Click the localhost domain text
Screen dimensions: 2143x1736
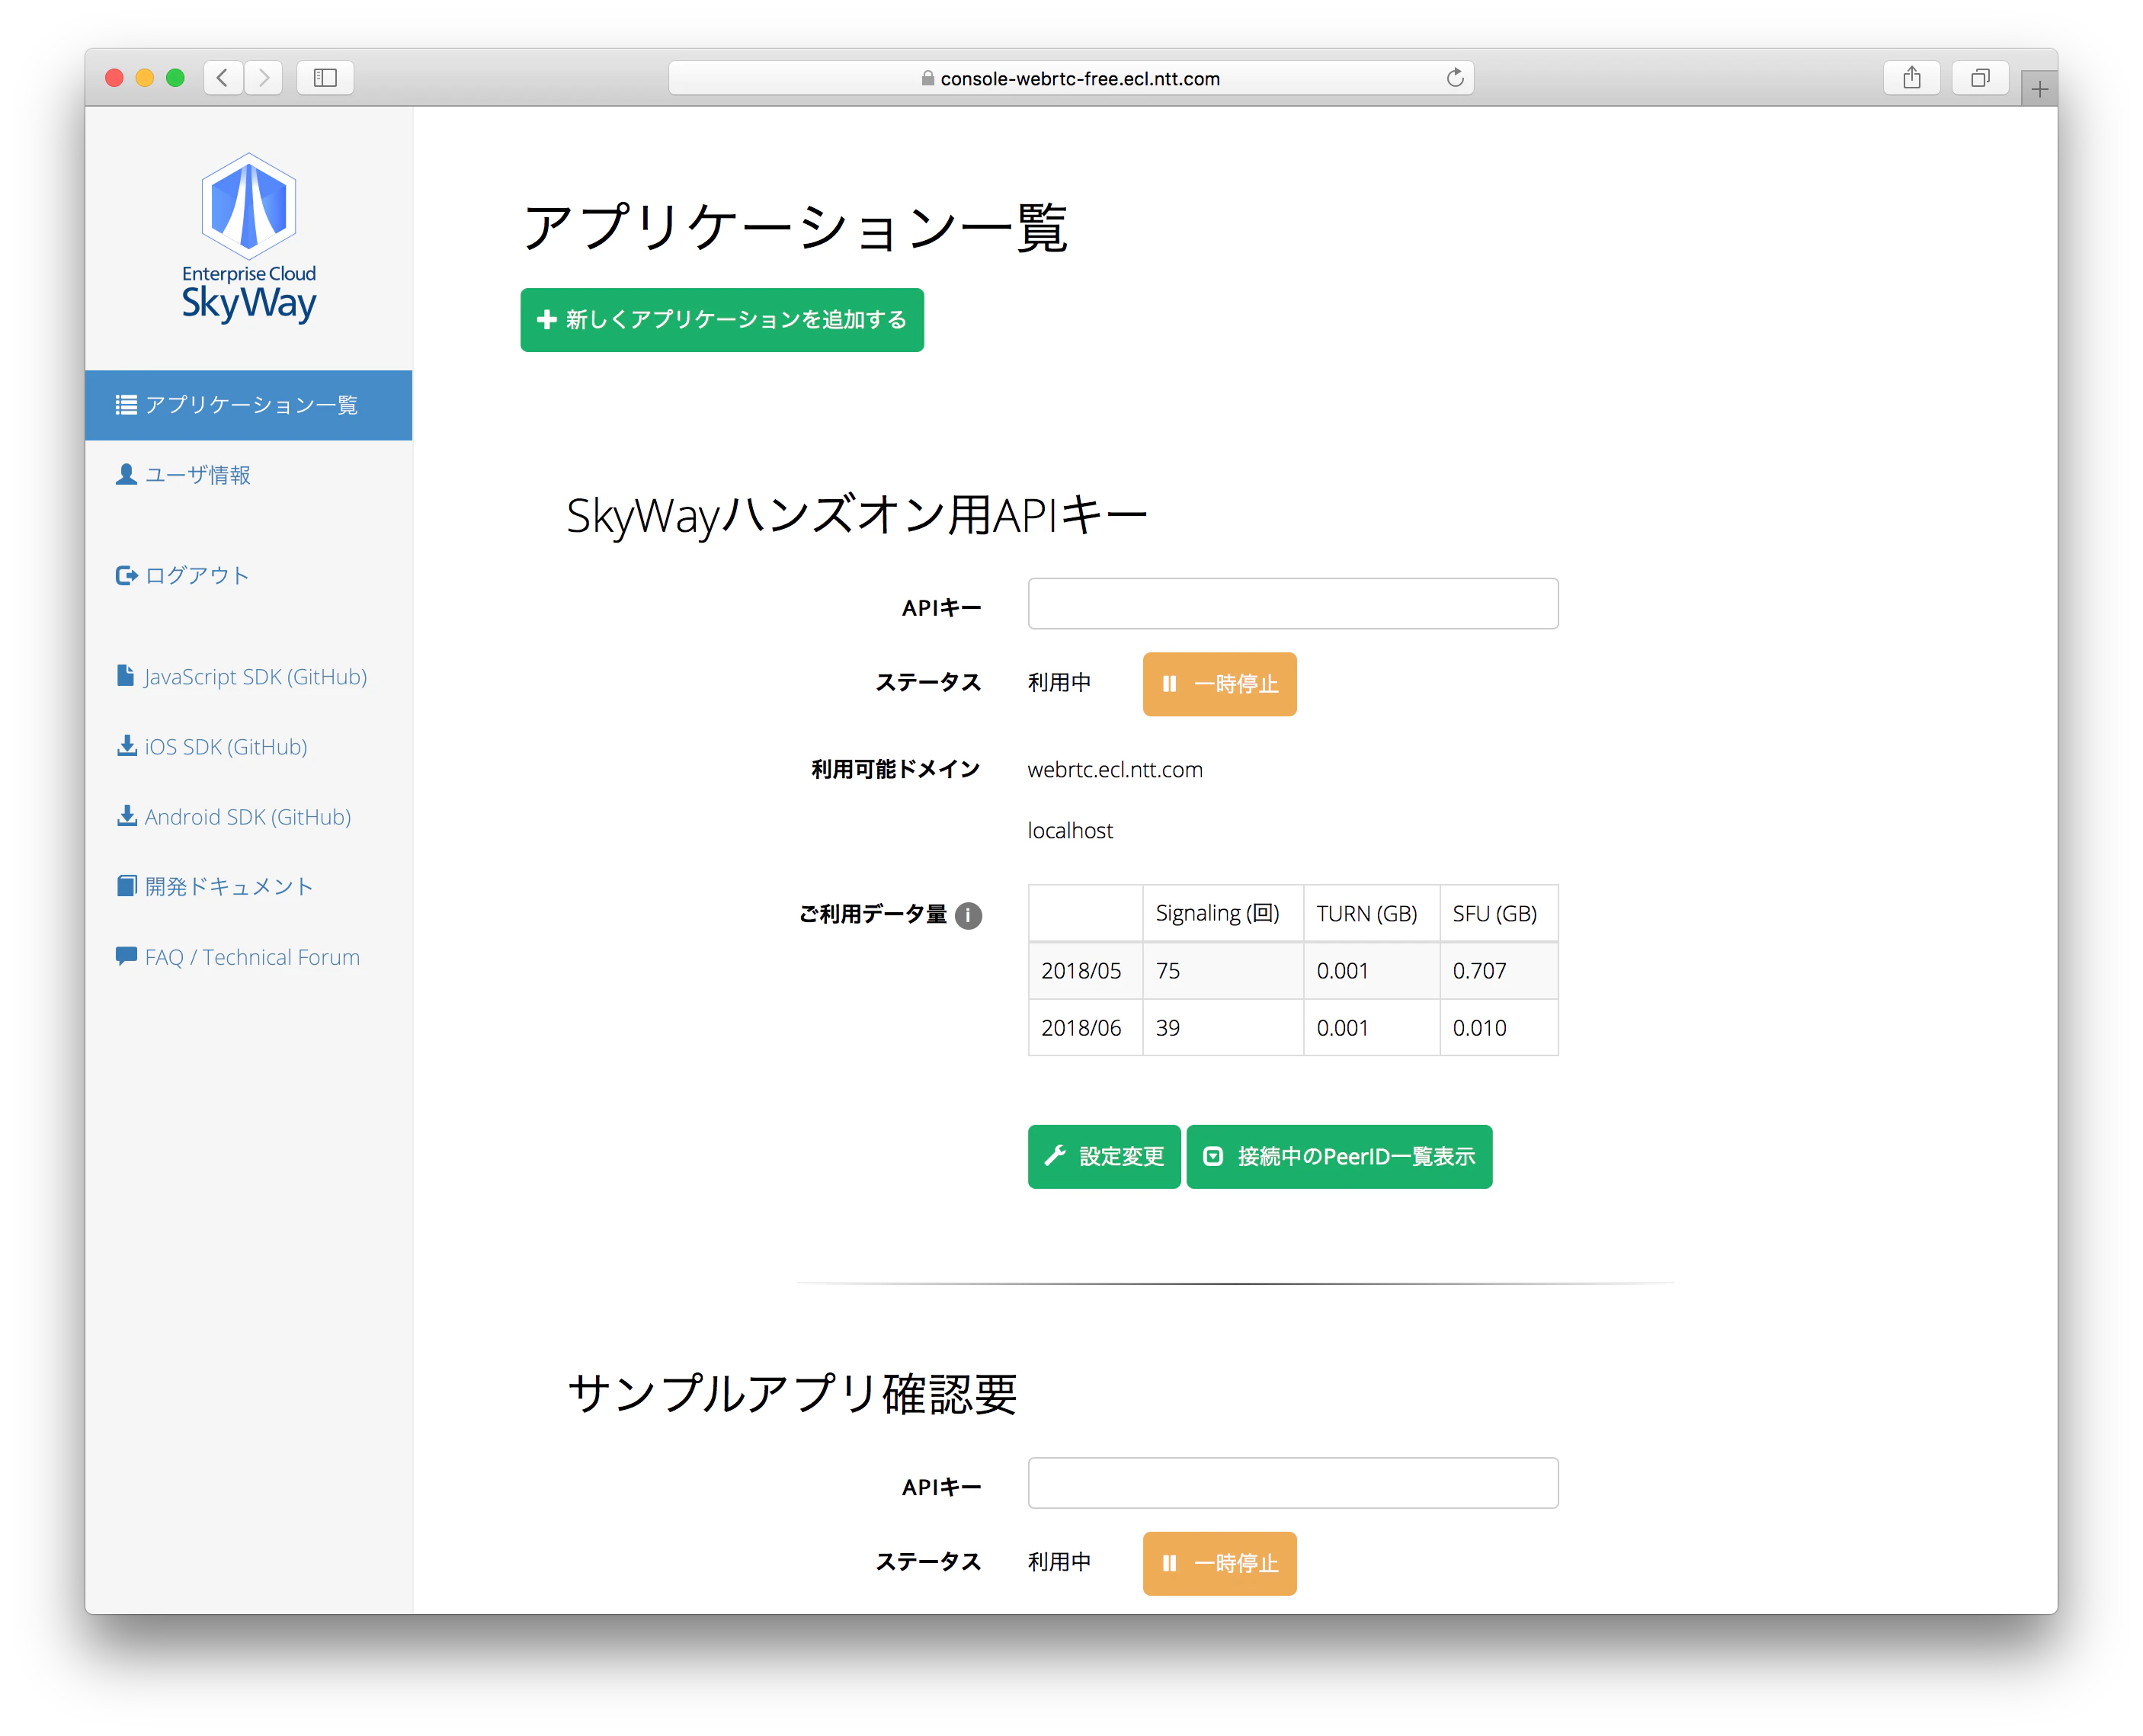point(1070,830)
